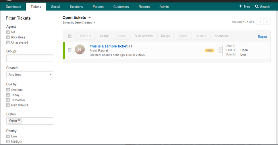
Task: Check the Tomorrow due-by filter
Action: click(x=8, y=100)
